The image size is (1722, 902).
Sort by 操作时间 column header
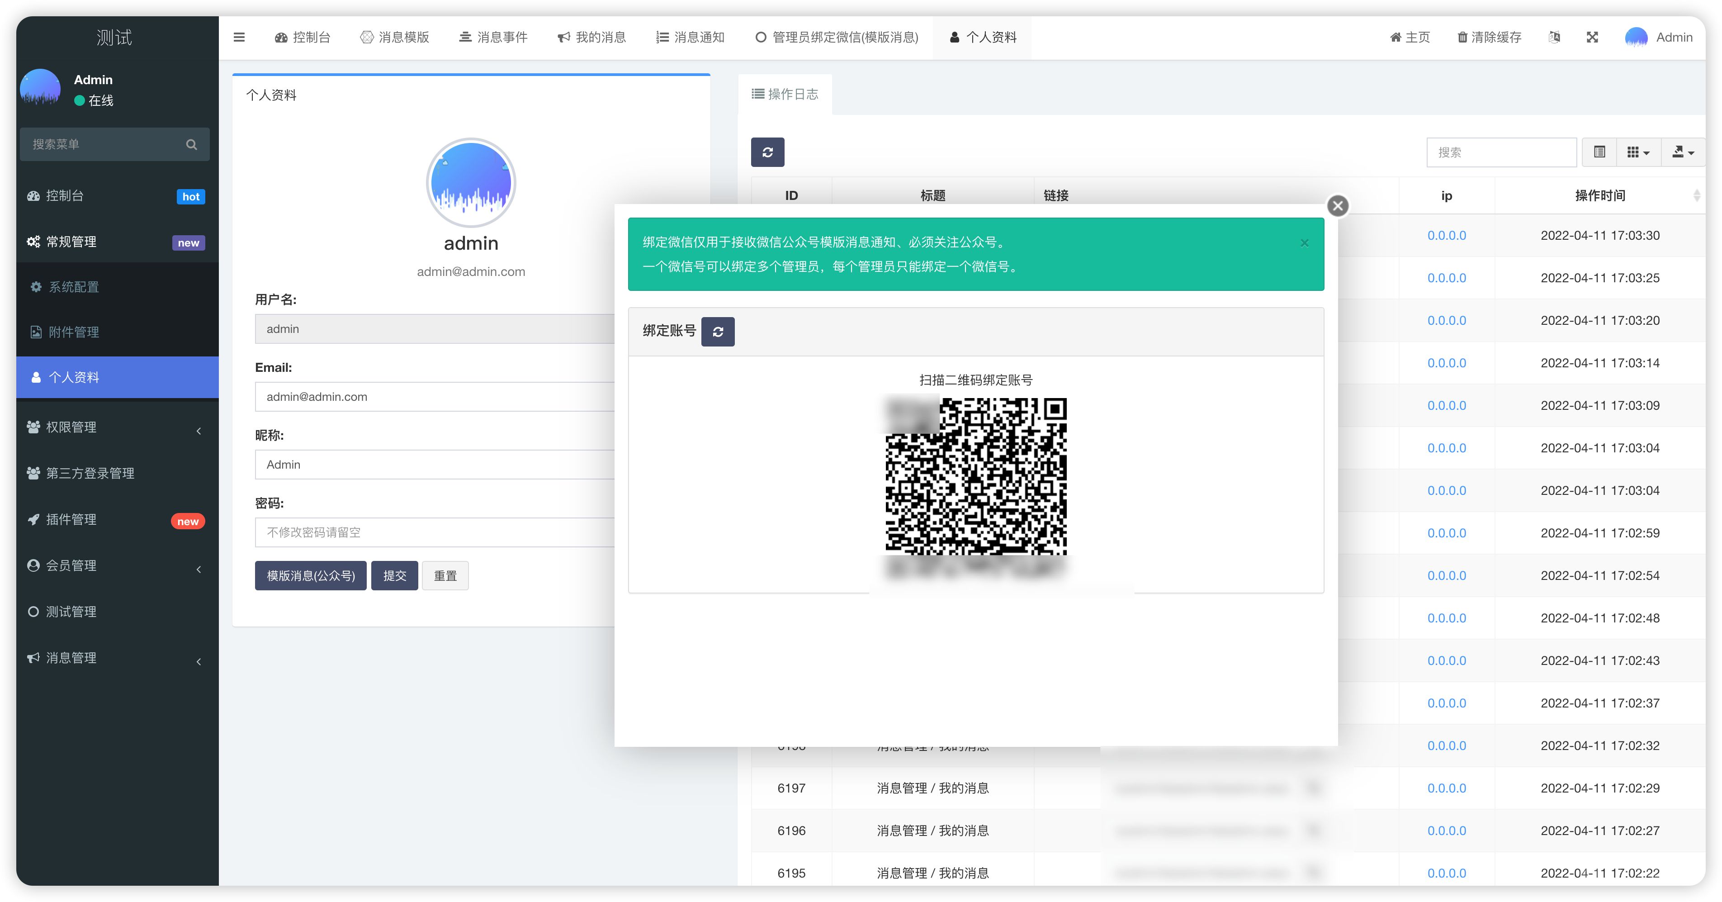(x=1599, y=196)
